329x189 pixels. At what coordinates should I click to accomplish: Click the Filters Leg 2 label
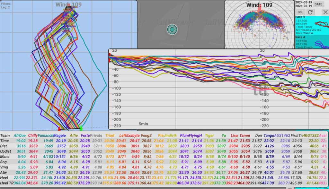click(x=6, y=5)
